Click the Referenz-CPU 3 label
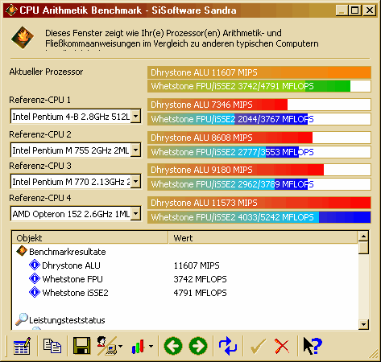 [40, 166]
